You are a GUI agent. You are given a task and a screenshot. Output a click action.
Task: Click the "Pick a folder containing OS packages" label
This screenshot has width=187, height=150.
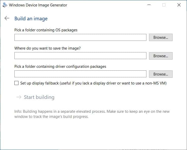coord(46,30)
